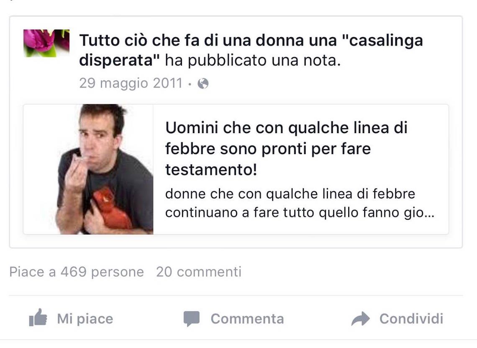
Task: Open the note title about Uomini febbre
Action: coord(286,149)
